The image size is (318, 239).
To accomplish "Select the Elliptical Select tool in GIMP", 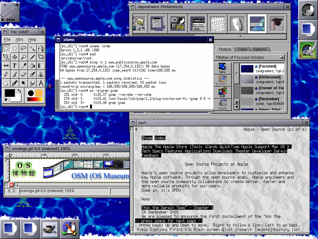I will tap(15, 48).
